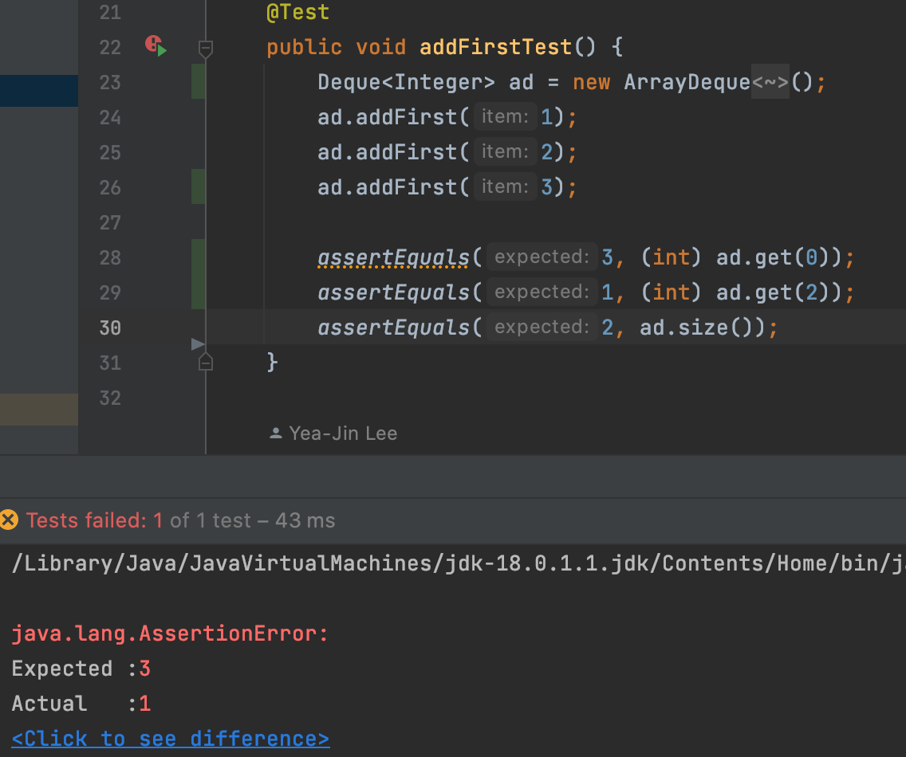Screen dimensions: 906x757
Task: Select the blue highlighted item in left panel
Action: pos(38,90)
